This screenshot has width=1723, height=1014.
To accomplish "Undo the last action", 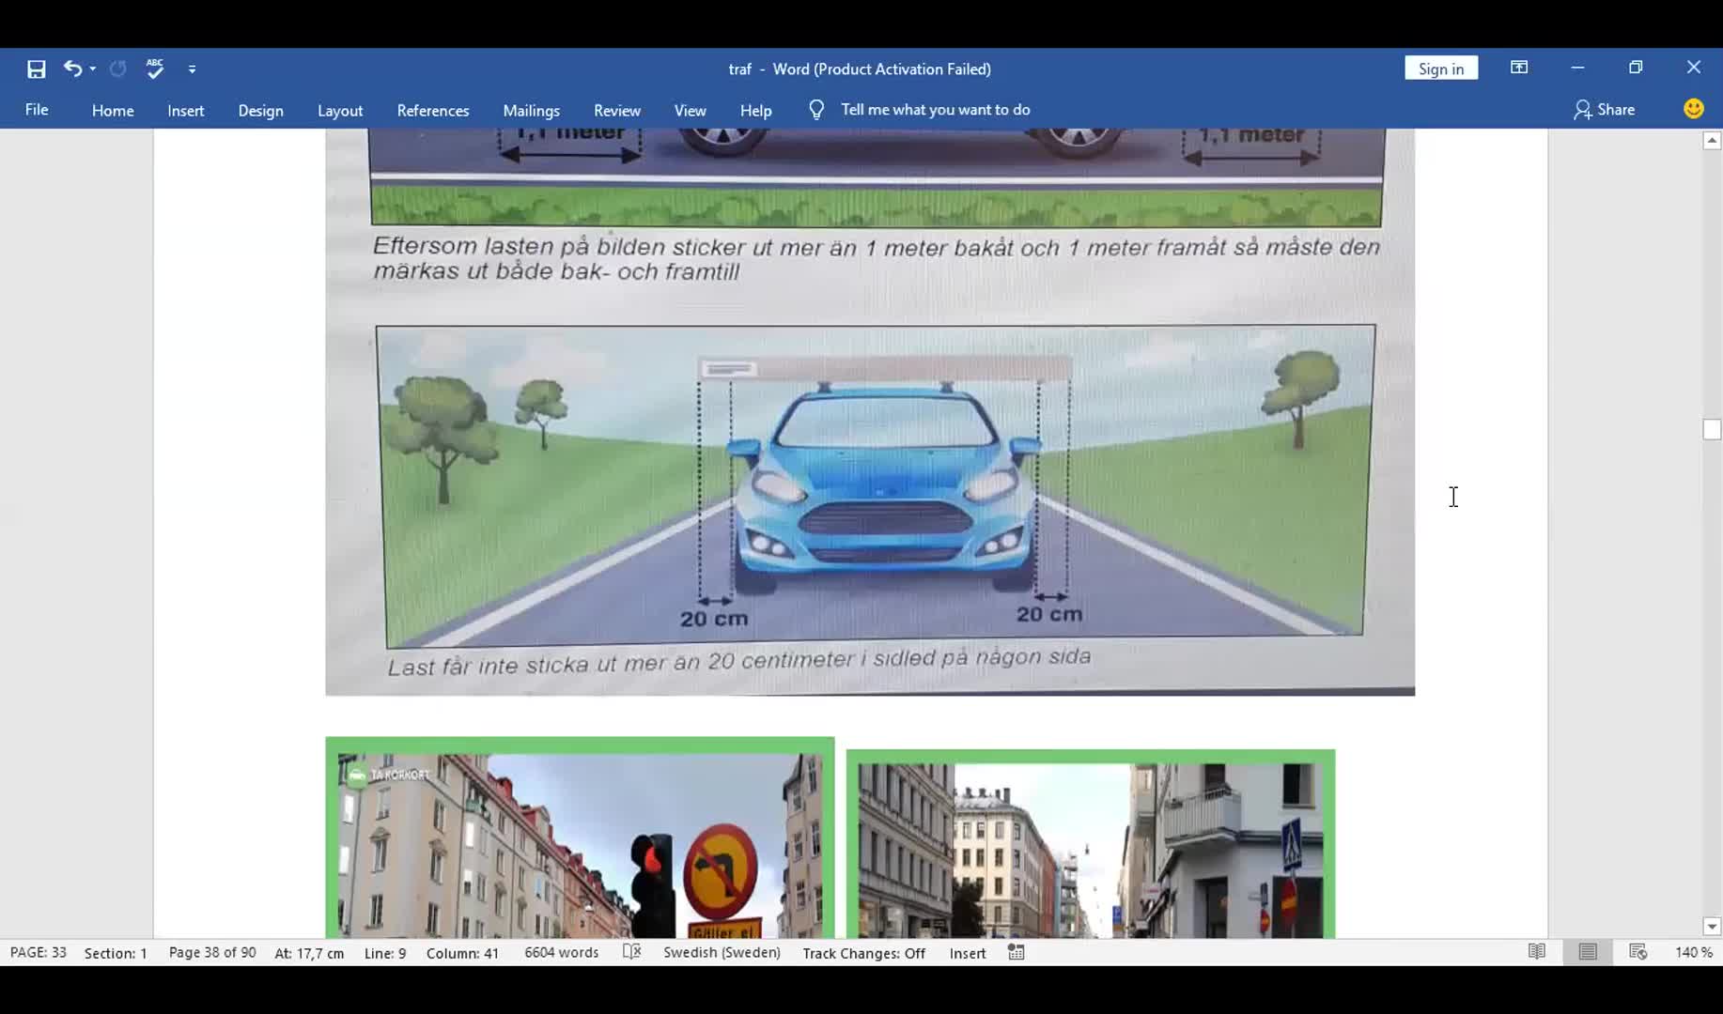I will tap(71, 69).
